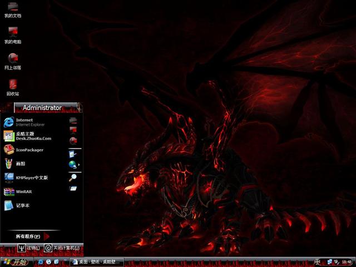Expand the globe item submenu arrow in Start menu
The width and height of the screenshot is (356, 267).
pyautogui.click(x=79, y=165)
